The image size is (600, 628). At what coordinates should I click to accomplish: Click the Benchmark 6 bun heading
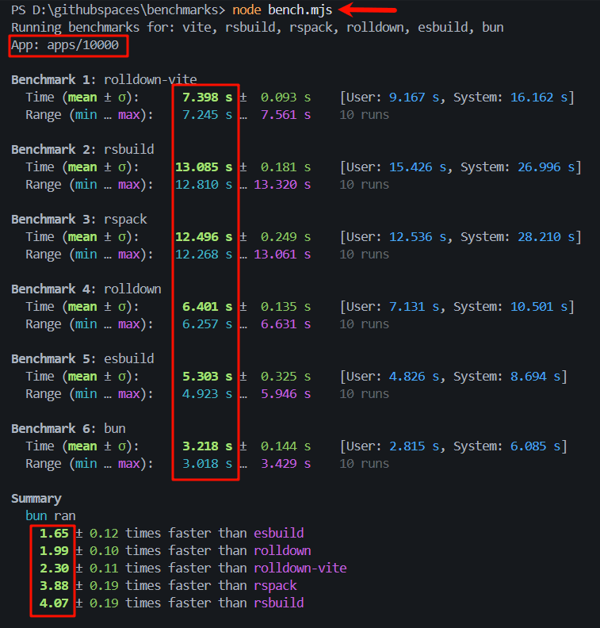pos(68,429)
